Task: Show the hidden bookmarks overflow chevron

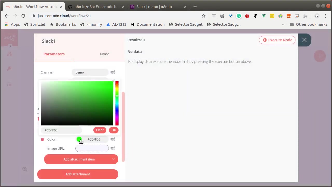Action: [x=283, y=24]
